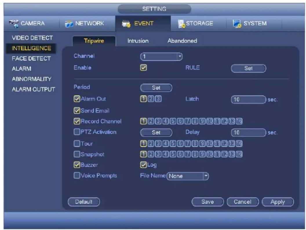Toggle the Enable checkbox
Screen dimensions: 306x230
(143, 68)
